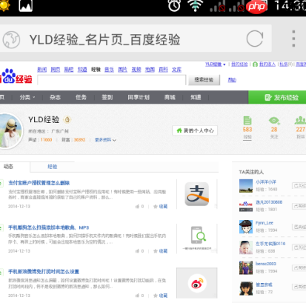This screenshot has width=306, height=303.
Task: Click the Weibo eye logo thumbnail
Action: click(x=197, y=283)
